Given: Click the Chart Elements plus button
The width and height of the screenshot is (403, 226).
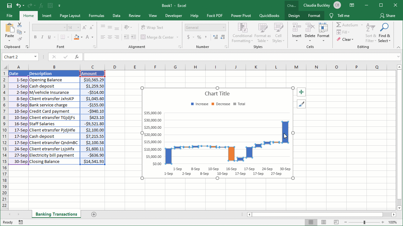Looking at the screenshot, I should pyautogui.click(x=301, y=92).
